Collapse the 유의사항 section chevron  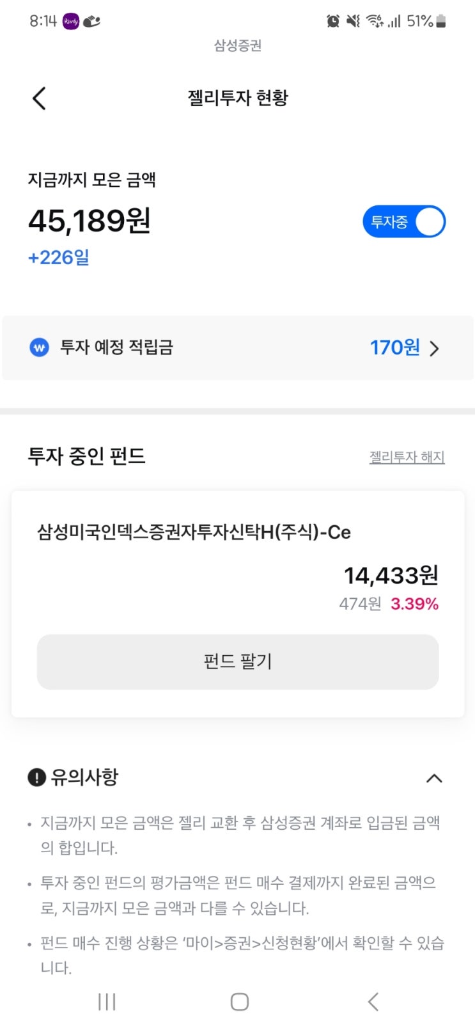coord(434,779)
